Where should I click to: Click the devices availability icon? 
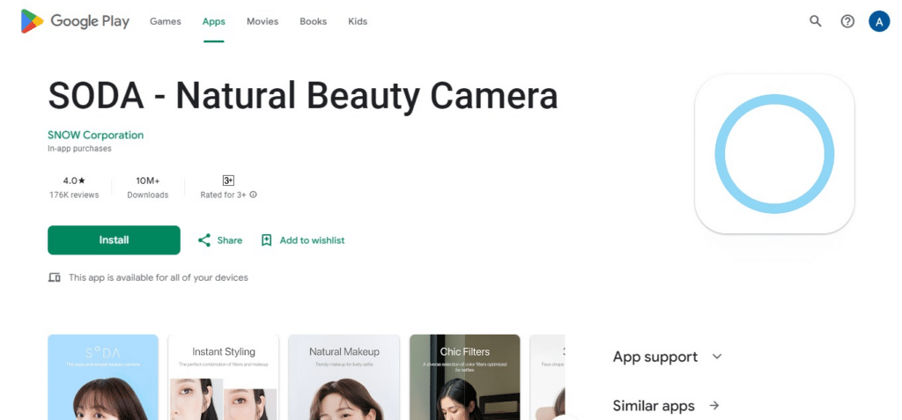tap(54, 277)
